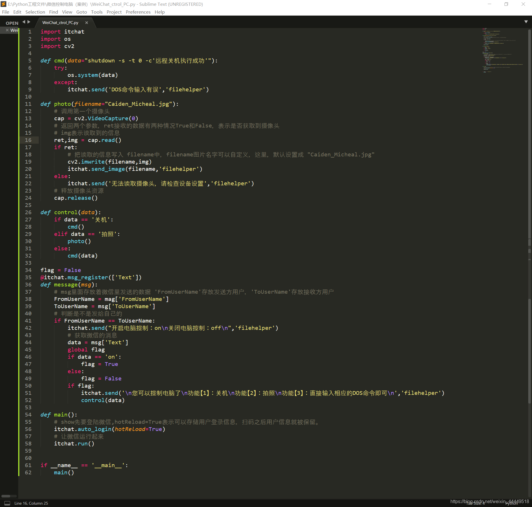The image size is (532, 507).
Task: Click the 'Python' syntax label in the status bar
Action: click(511, 504)
